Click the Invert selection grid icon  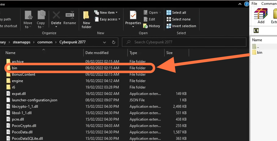pyautogui.click(x=169, y=26)
